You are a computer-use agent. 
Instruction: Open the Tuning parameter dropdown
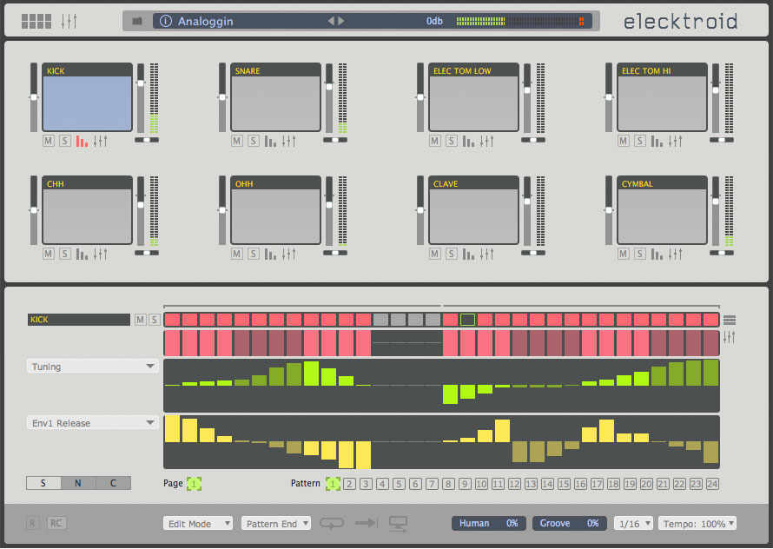[x=93, y=367]
